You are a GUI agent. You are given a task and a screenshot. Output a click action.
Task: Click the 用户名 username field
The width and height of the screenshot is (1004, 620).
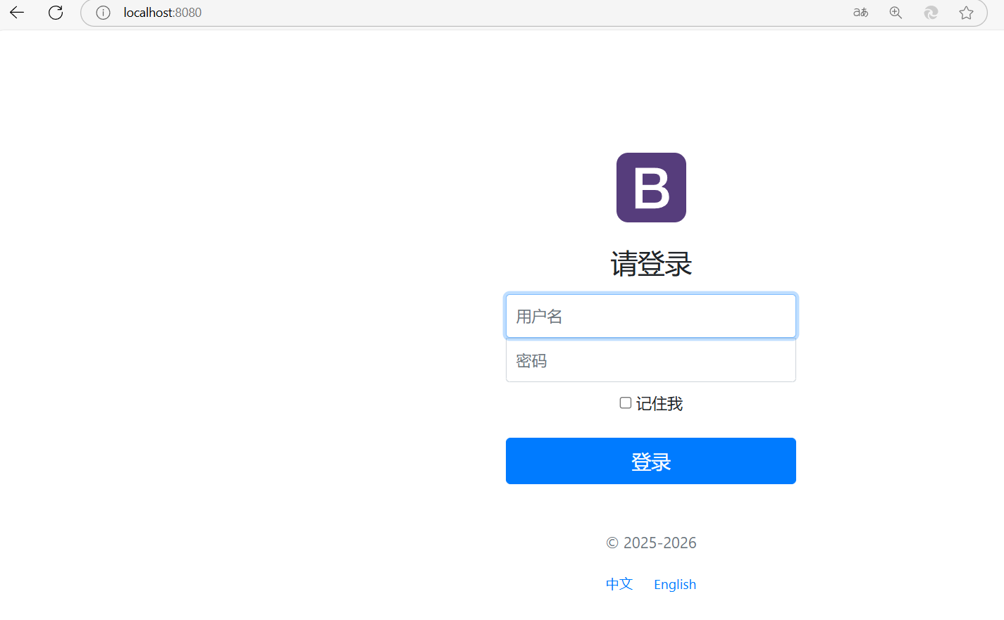point(651,316)
